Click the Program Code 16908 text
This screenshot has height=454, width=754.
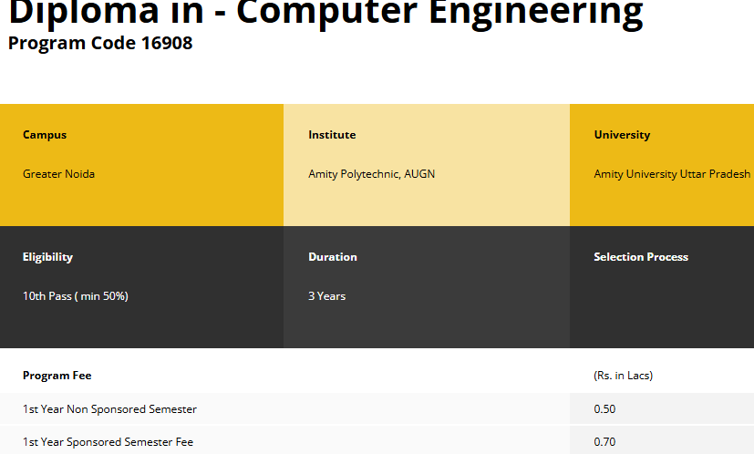point(100,43)
